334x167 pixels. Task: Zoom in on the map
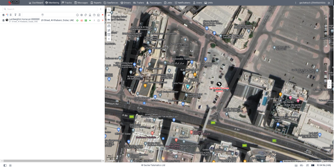coord(329,82)
